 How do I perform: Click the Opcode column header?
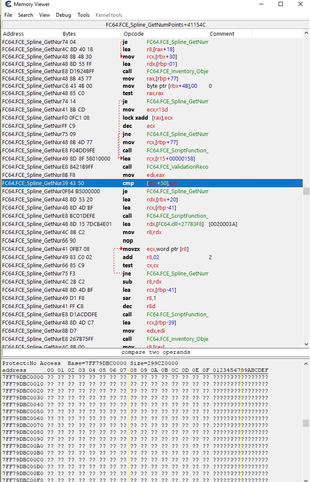pos(164,34)
